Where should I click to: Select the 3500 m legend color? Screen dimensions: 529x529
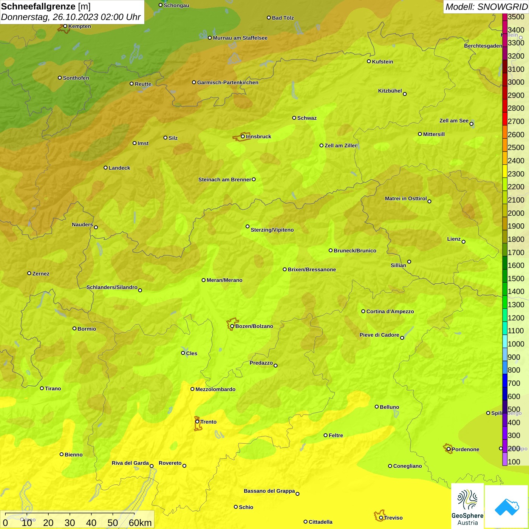(x=505, y=17)
